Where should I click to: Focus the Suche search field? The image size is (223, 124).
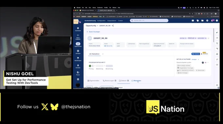click(x=149, y=21)
